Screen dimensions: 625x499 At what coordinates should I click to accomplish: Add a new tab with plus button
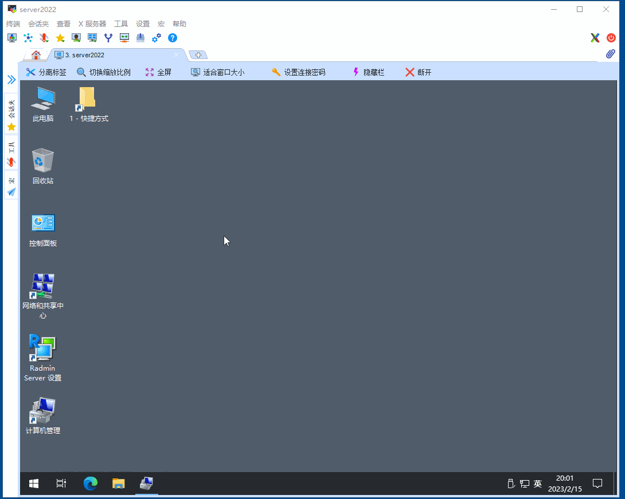point(198,55)
